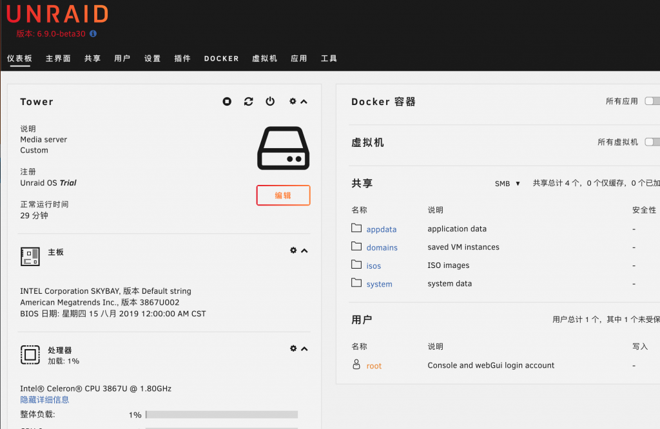660x429 pixels.
Task: Open the system share link
Action: [x=379, y=284]
